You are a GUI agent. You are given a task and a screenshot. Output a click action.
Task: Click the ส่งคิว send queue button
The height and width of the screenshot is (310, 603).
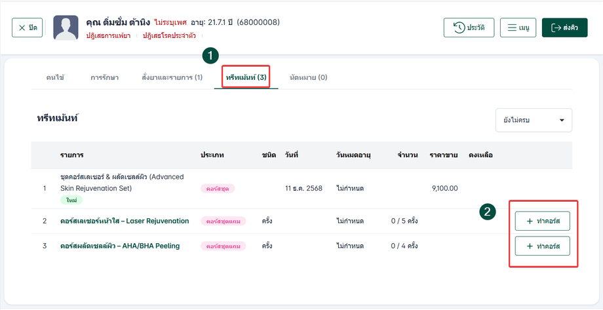564,28
